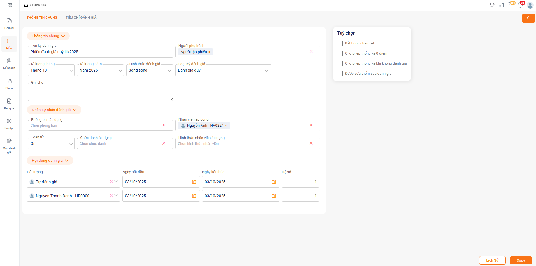Click the orange back arrow button

coord(528,18)
